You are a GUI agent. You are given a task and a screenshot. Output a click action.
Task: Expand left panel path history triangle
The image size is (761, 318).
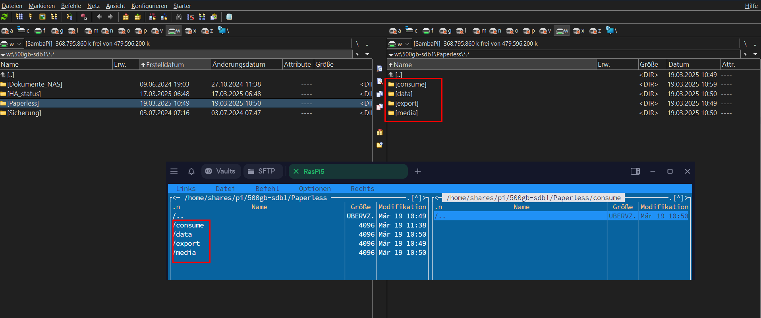[x=3, y=55]
